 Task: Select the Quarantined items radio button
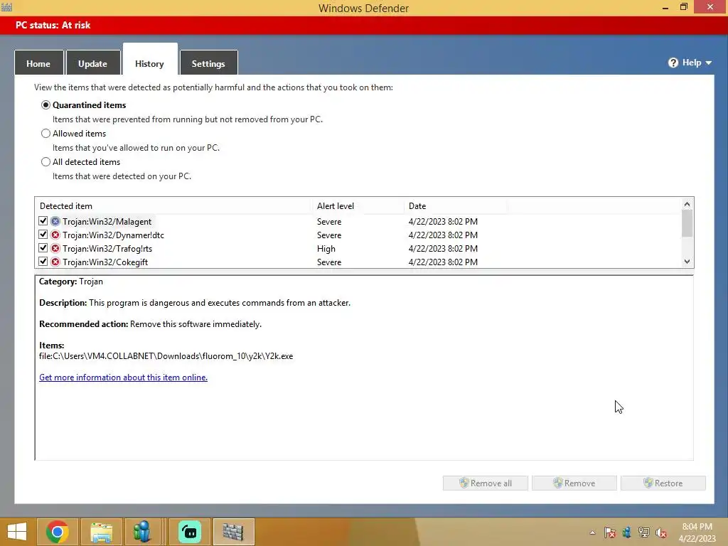tap(45, 105)
